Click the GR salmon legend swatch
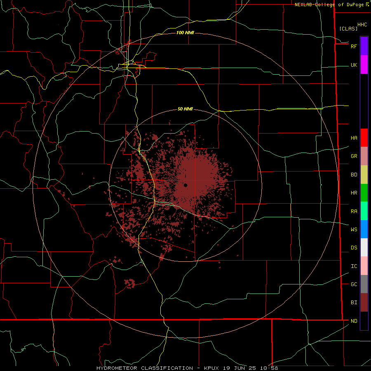 click(x=364, y=156)
